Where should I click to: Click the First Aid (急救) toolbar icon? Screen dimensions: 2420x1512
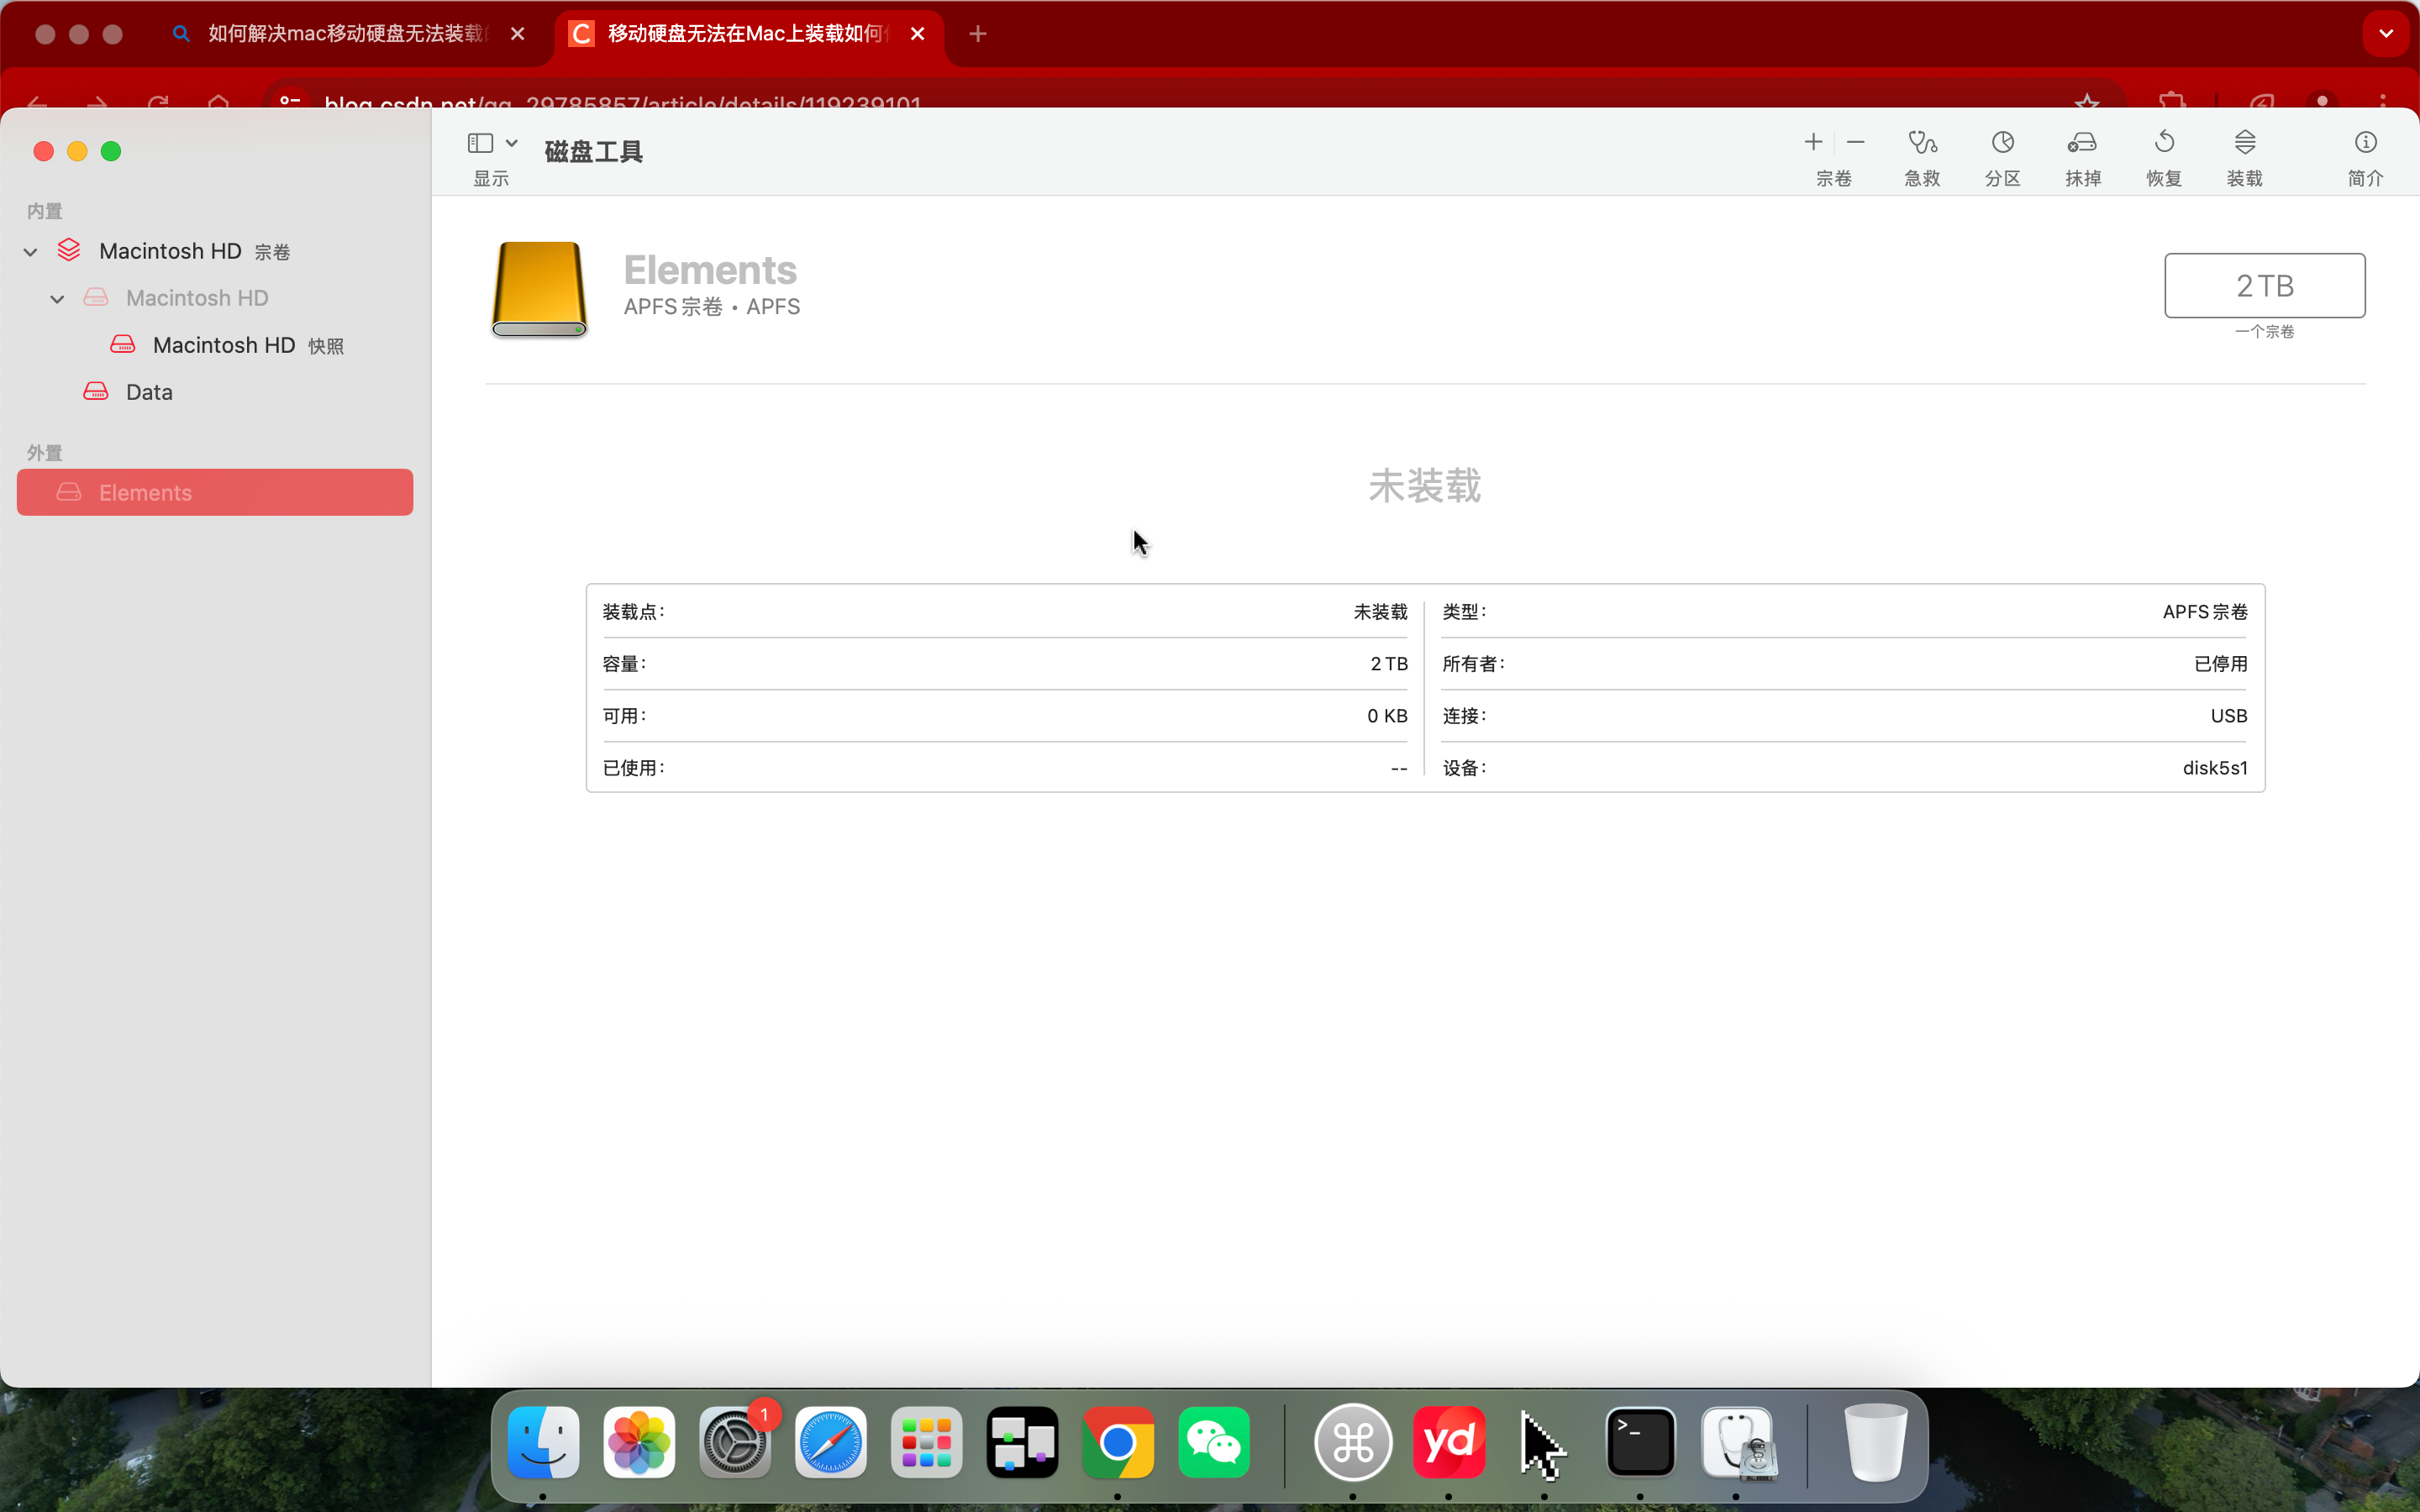click(1921, 143)
